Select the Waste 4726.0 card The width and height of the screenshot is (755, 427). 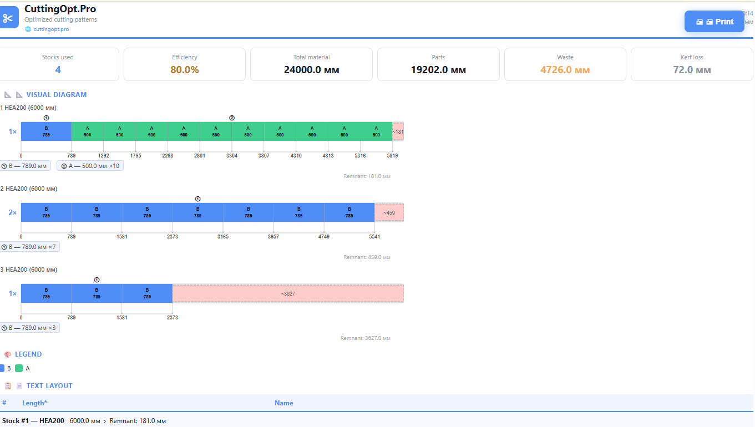565,64
